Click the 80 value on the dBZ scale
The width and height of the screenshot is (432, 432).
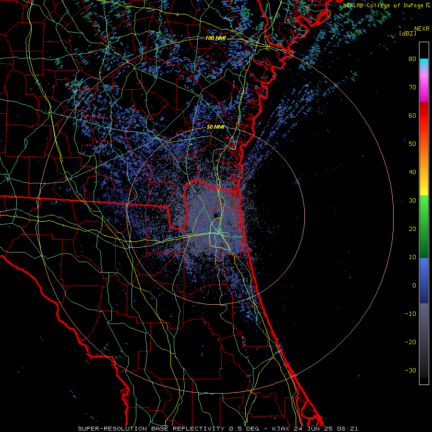(x=412, y=59)
